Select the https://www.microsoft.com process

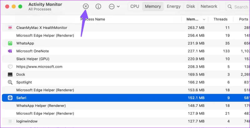39,67
